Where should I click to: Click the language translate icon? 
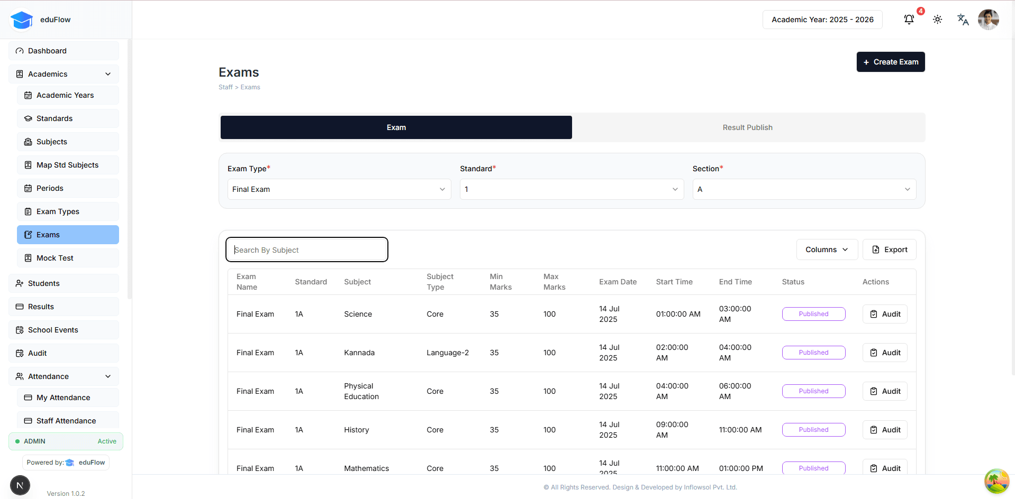pyautogui.click(x=963, y=20)
